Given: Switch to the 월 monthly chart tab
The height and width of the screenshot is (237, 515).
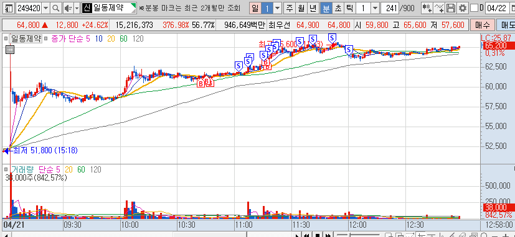Looking at the screenshot, I should click(301, 8).
